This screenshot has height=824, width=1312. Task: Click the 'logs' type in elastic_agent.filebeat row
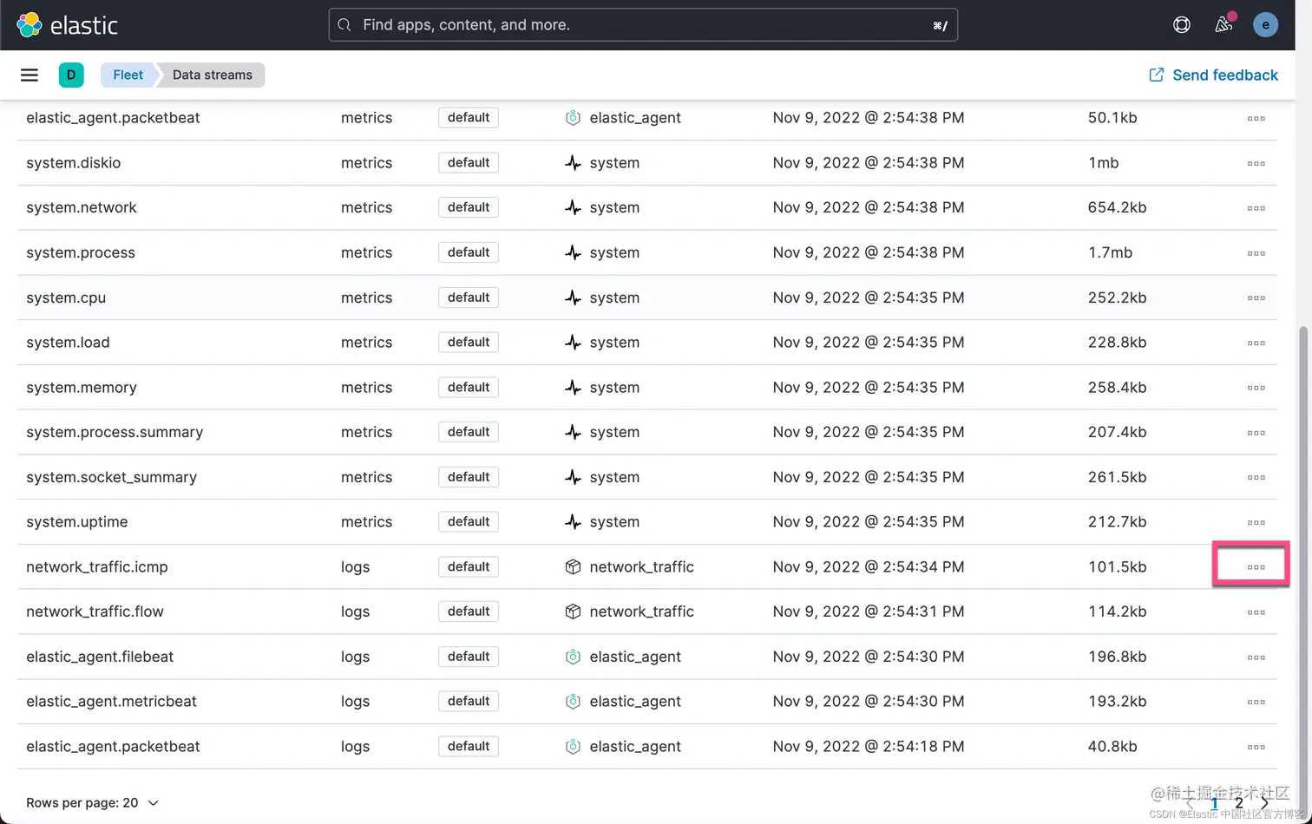coord(356,657)
